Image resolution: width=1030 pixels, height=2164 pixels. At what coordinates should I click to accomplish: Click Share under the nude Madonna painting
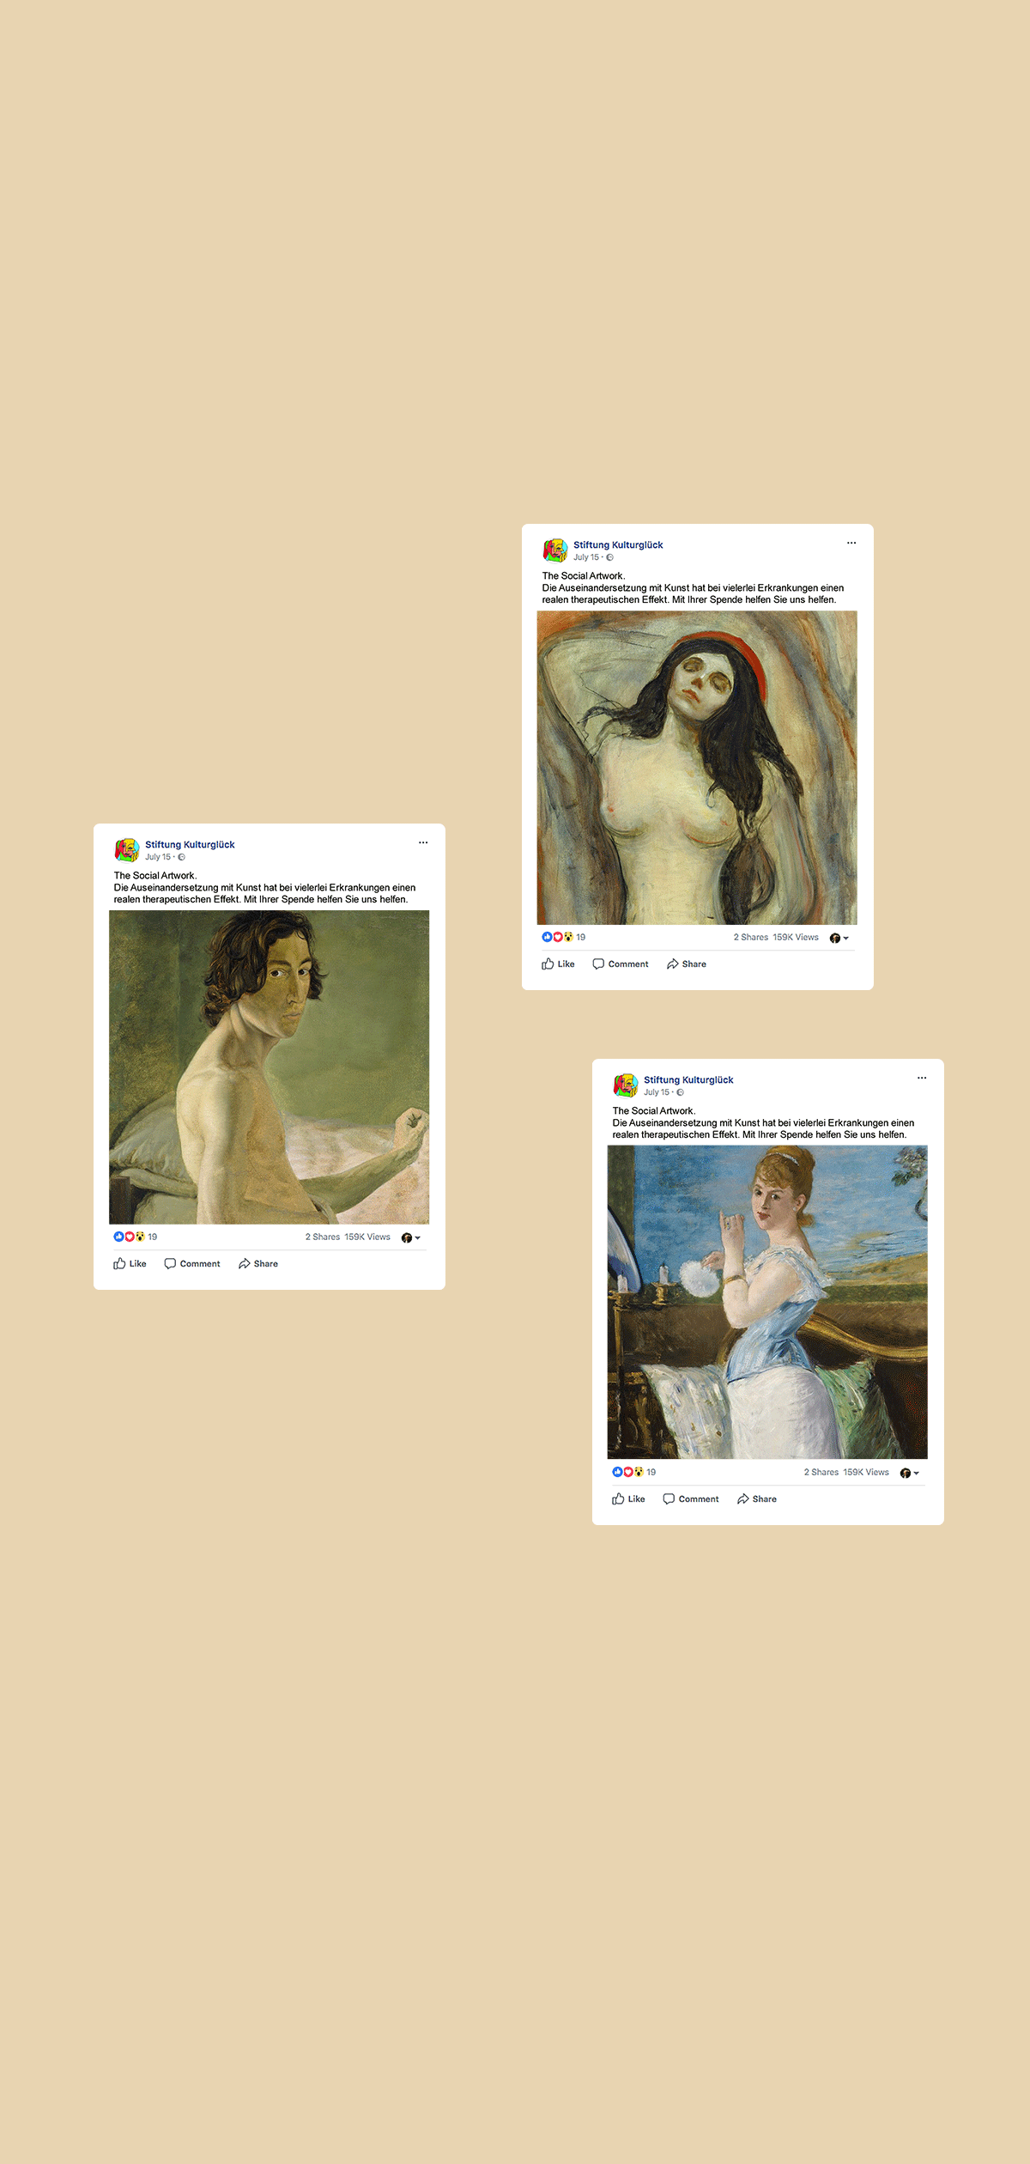[x=687, y=963]
